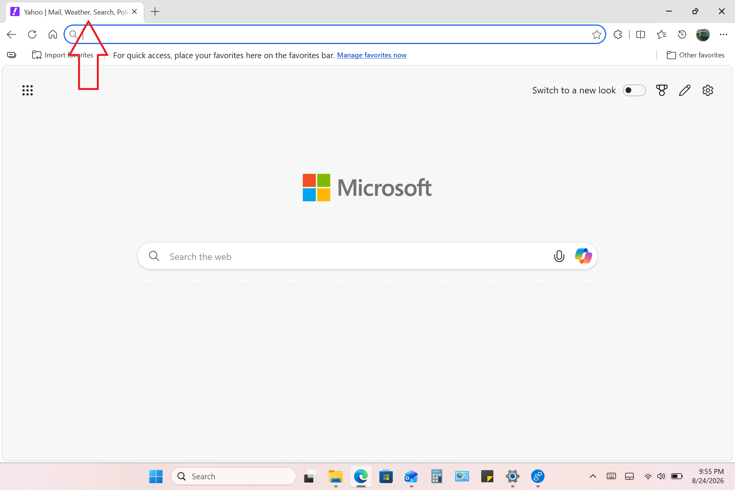Click the Microsoft Edge taskbar icon

[x=361, y=477]
